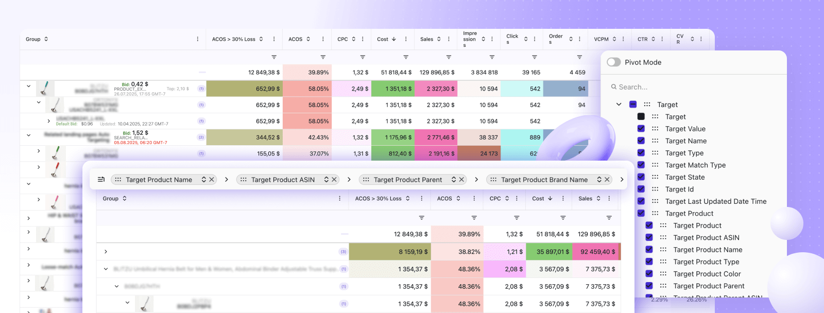The height and width of the screenshot is (313, 824).
Task: Sort the lower grid's Sales column
Action: tap(598, 199)
